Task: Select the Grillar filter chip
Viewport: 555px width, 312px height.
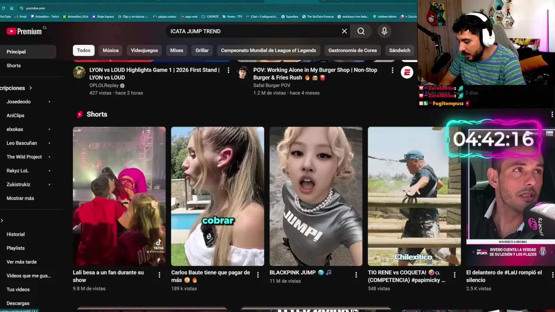Action: 202,50
